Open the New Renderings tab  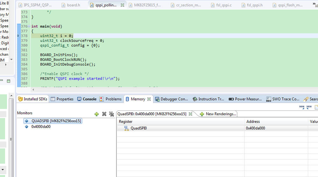(218, 114)
